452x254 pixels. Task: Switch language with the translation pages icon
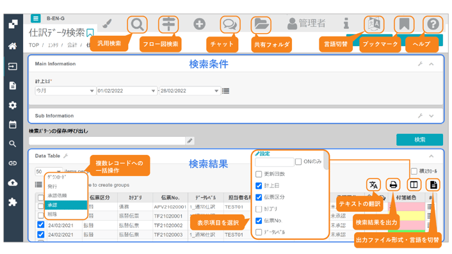pyautogui.click(x=374, y=24)
